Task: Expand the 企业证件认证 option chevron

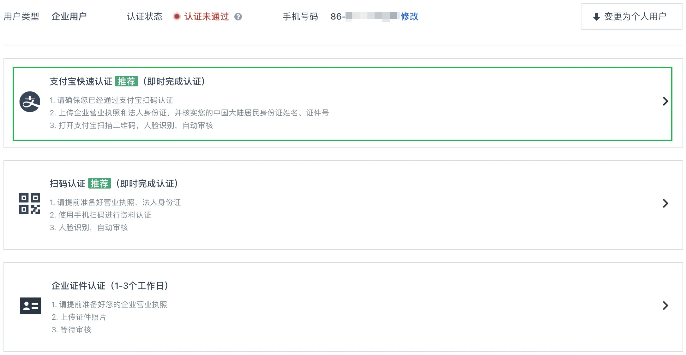Action: 665,306
